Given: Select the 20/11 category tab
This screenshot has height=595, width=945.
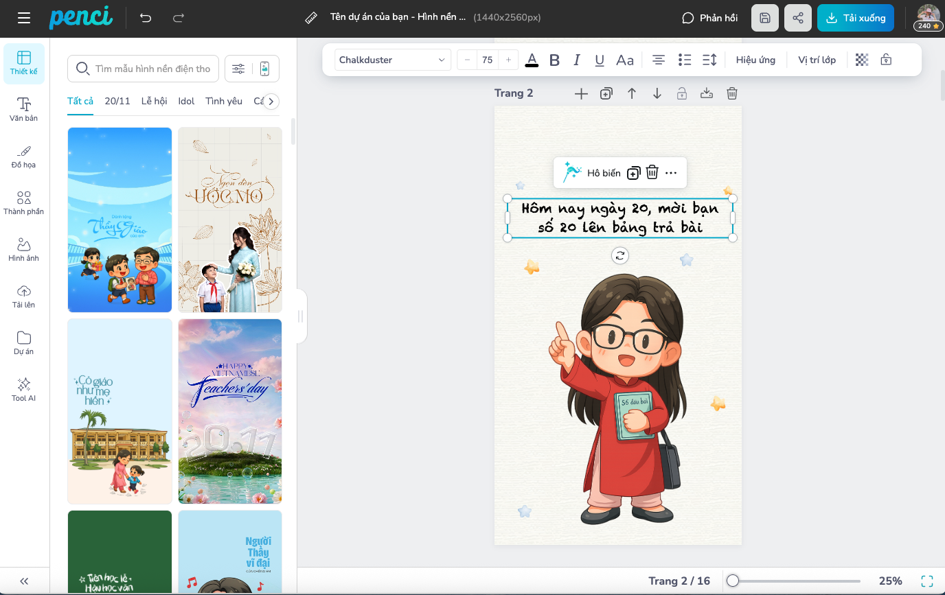Looking at the screenshot, I should [117, 101].
